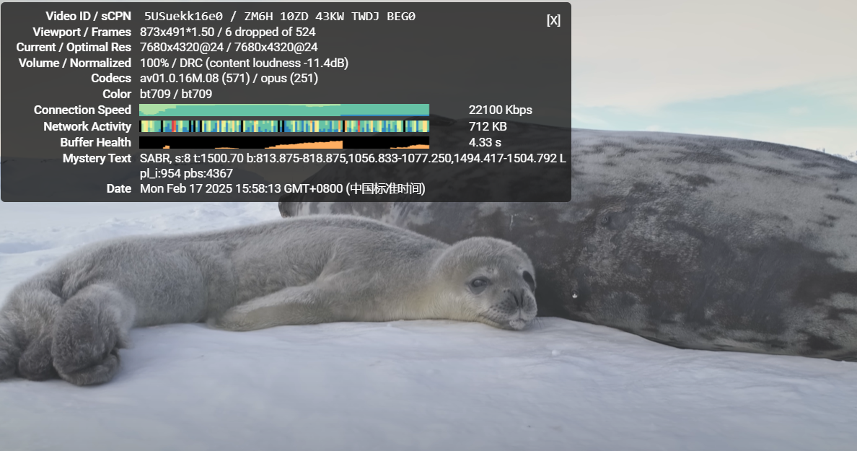Click the Mystery Text SABR value
Screen dimensions: 857x451
click(x=352, y=158)
